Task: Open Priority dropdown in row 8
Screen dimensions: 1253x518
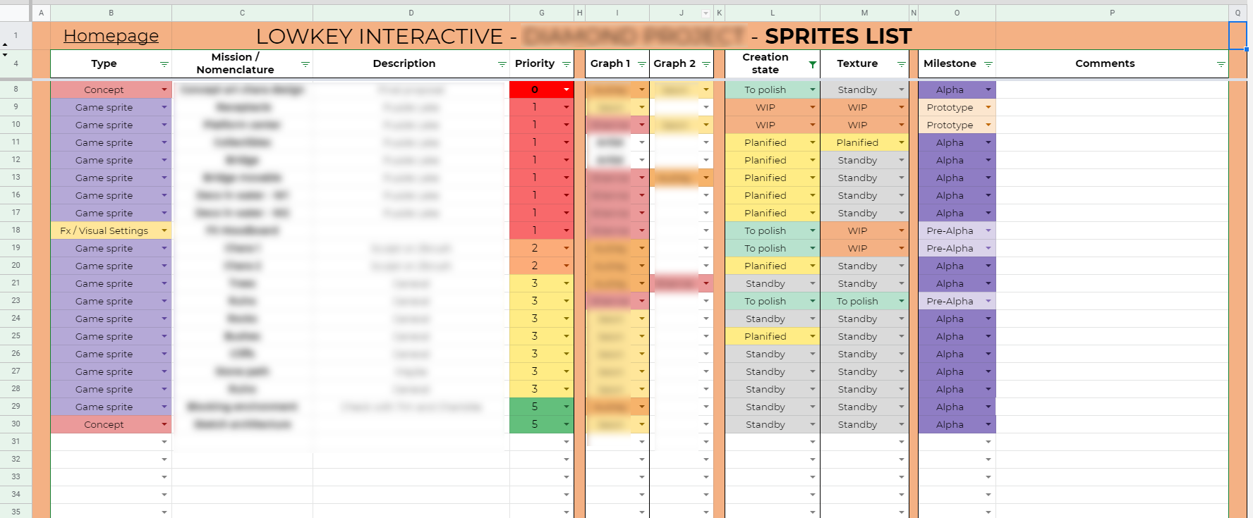Action: 567,90
